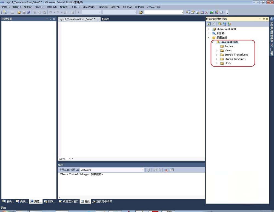The width and height of the screenshot is (274, 212).
Task: Select the 数据连接 node label
Action: pos(222,38)
